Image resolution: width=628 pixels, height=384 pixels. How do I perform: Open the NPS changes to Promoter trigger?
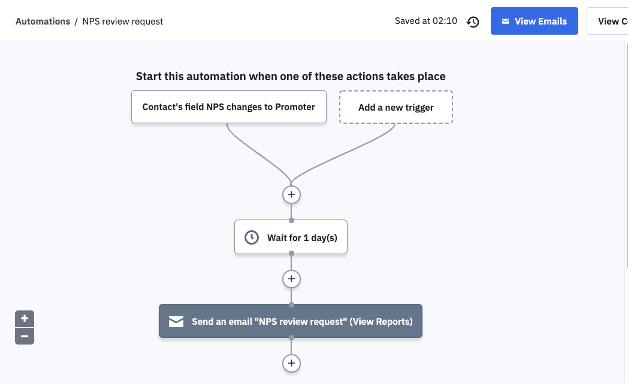click(x=228, y=107)
